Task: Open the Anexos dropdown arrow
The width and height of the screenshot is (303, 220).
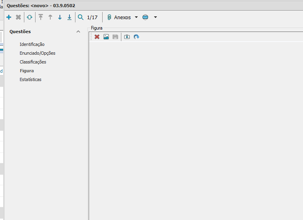Action: coord(136,17)
